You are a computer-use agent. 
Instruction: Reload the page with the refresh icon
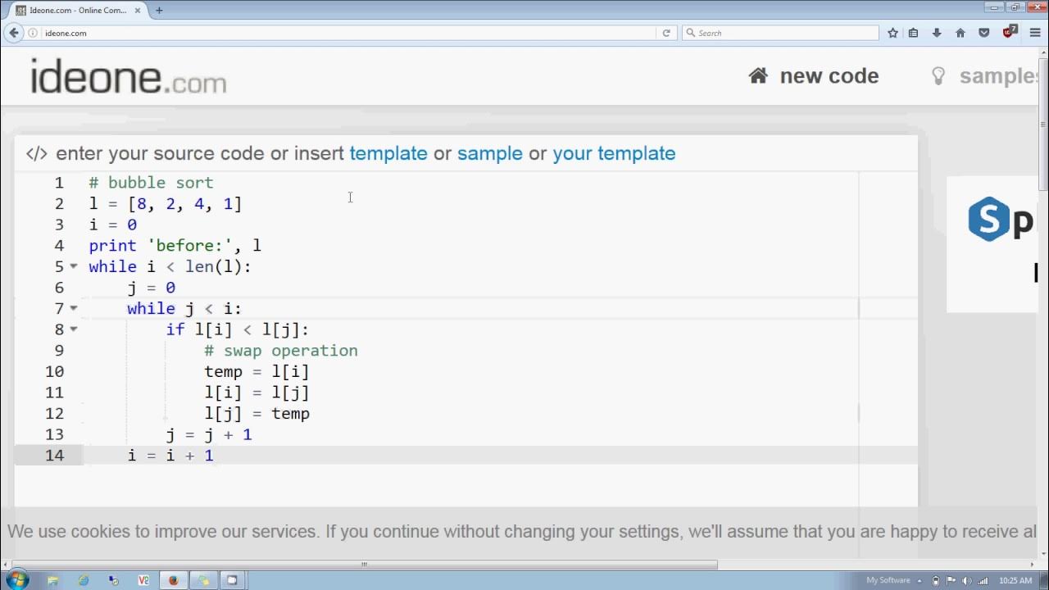coord(666,33)
